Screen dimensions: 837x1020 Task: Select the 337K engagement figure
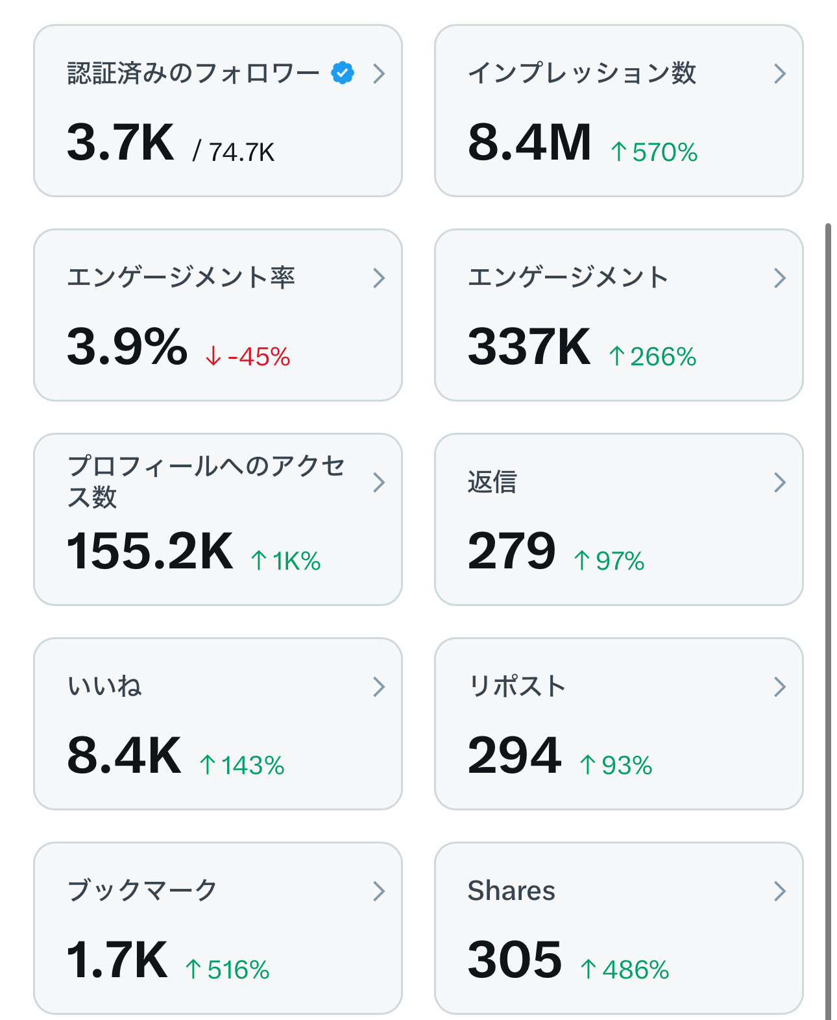[529, 347]
